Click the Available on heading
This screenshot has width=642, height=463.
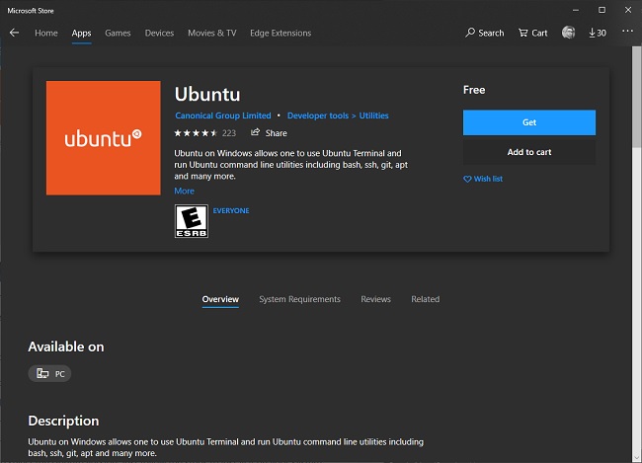point(66,347)
